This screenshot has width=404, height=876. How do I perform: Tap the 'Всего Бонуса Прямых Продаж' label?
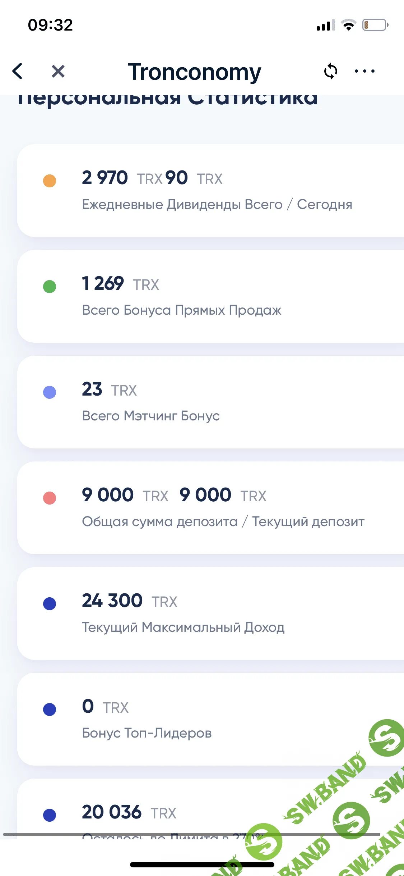coord(181,310)
